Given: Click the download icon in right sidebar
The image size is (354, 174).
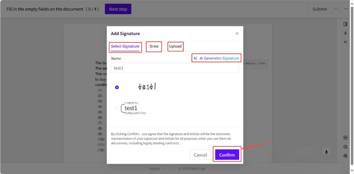Looking at the screenshot, I should click(346, 33).
